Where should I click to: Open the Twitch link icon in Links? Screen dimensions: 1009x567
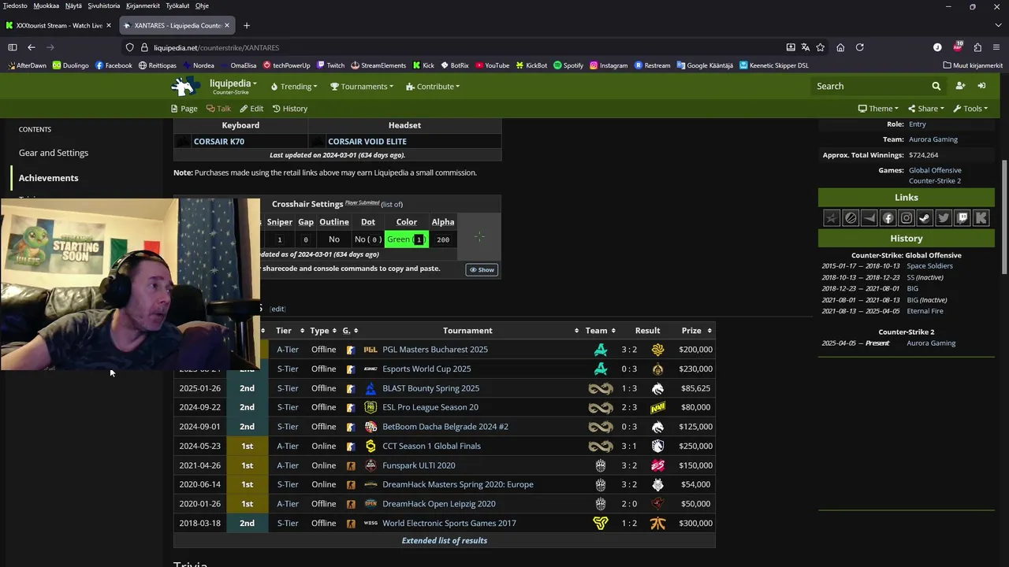(962, 218)
